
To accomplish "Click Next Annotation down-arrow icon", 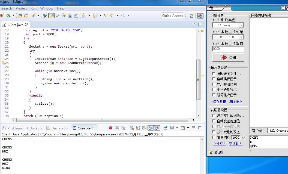I will pyautogui.click(x=84, y=15).
